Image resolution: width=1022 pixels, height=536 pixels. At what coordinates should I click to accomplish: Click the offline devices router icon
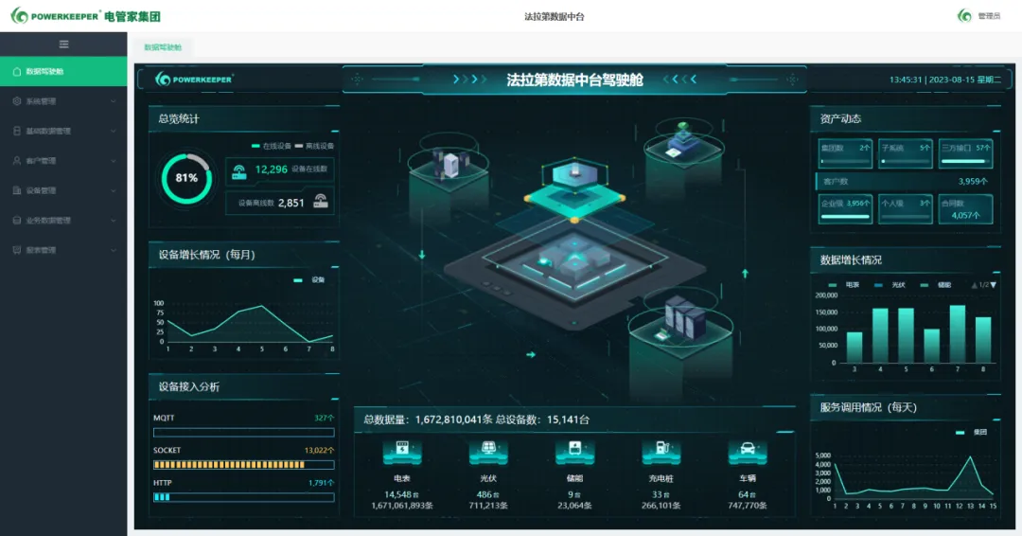(321, 202)
